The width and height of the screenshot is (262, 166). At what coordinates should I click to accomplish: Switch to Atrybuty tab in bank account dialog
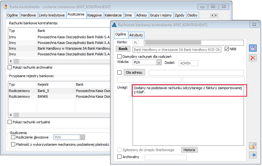pyautogui.click(x=136, y=35)
